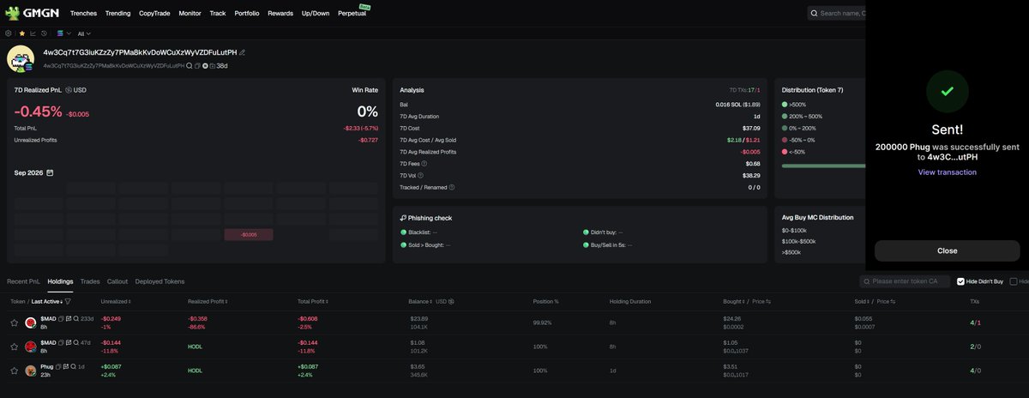This screenshot has width=1029, height=398.
Task: Focus the top Search name field
Action: (x=838, y=13)
